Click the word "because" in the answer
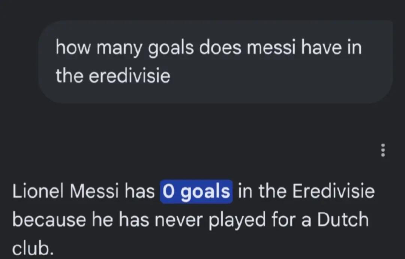This screenshot has height=259, width=405. [x=49, y=220]
